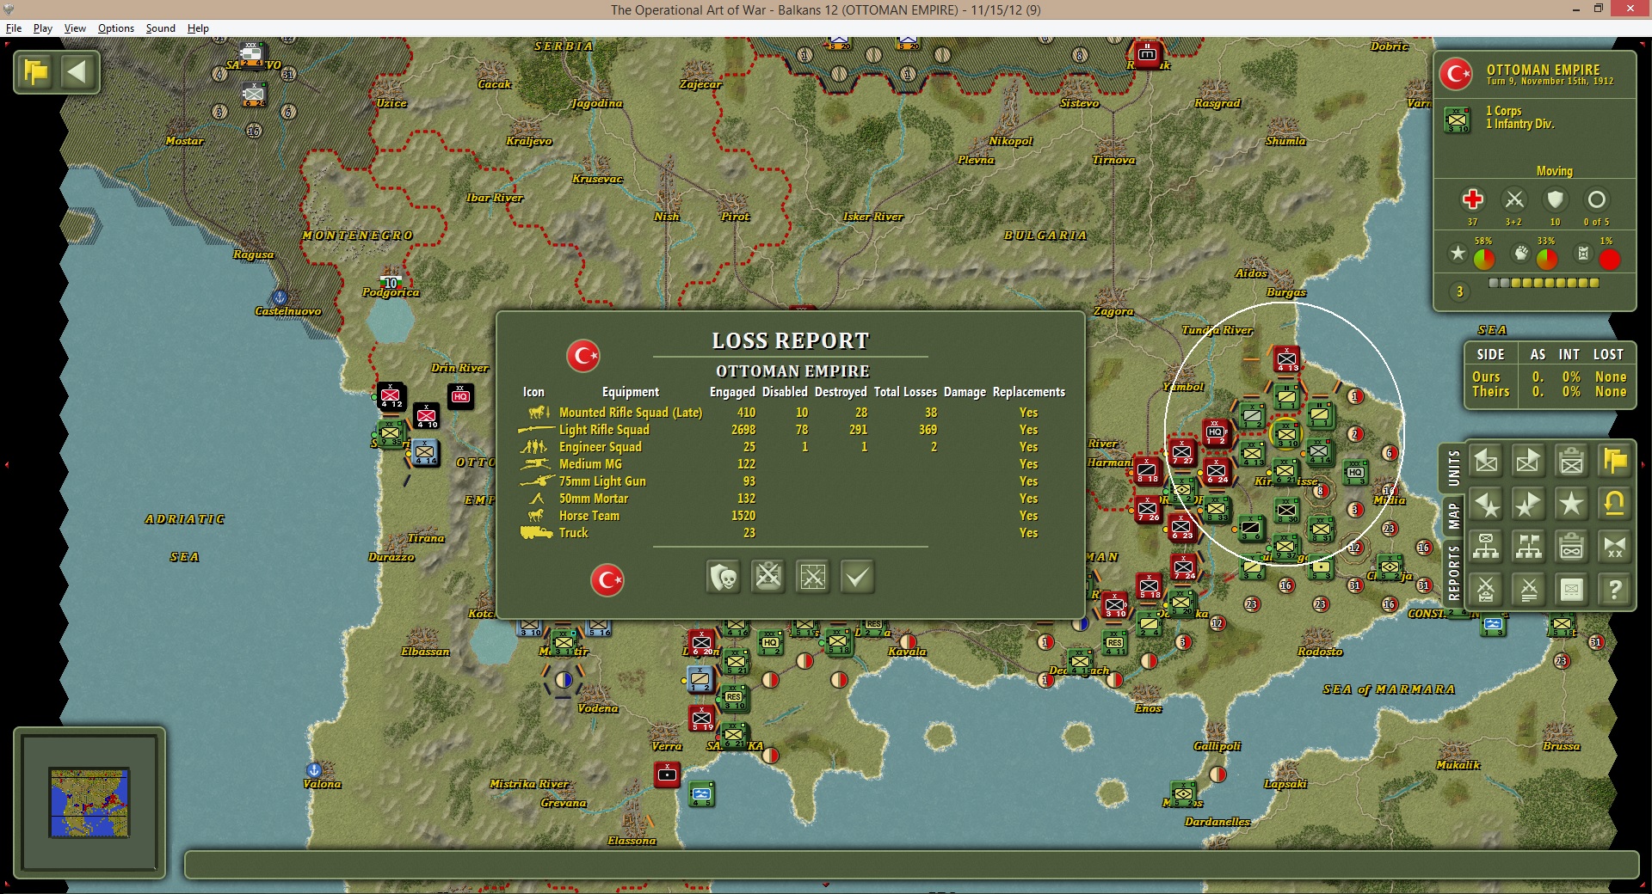Toggle the shield defense strength indicator
Viewport: 1652px width, 894px height.
pyautogui.click(x=1555, y=199)
